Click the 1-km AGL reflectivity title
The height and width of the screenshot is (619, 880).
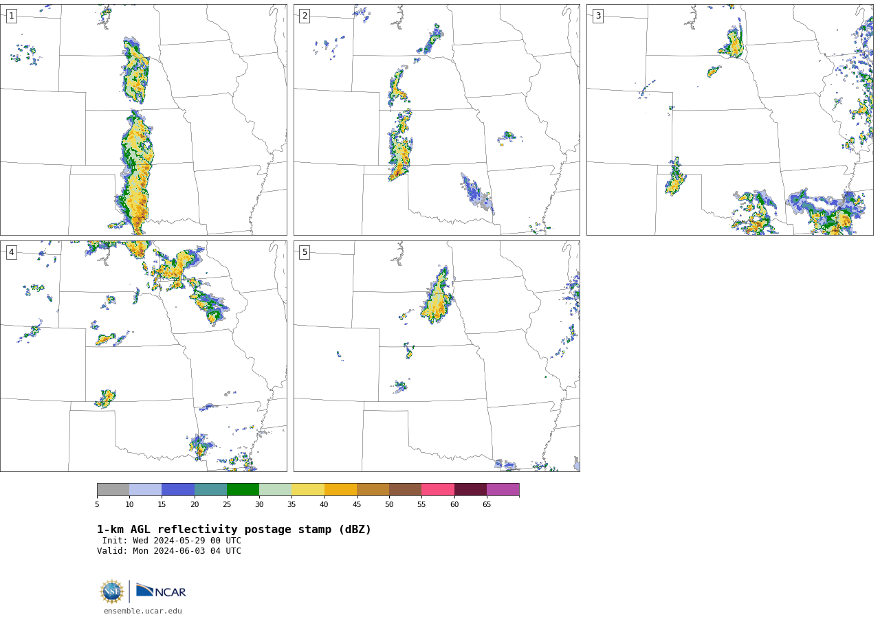pos(234,530)
